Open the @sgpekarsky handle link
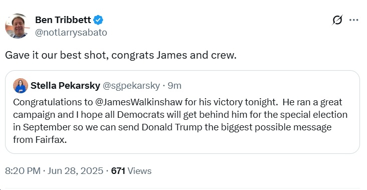Viewport: 367px width, 190px height. click(x=131, y=86)
